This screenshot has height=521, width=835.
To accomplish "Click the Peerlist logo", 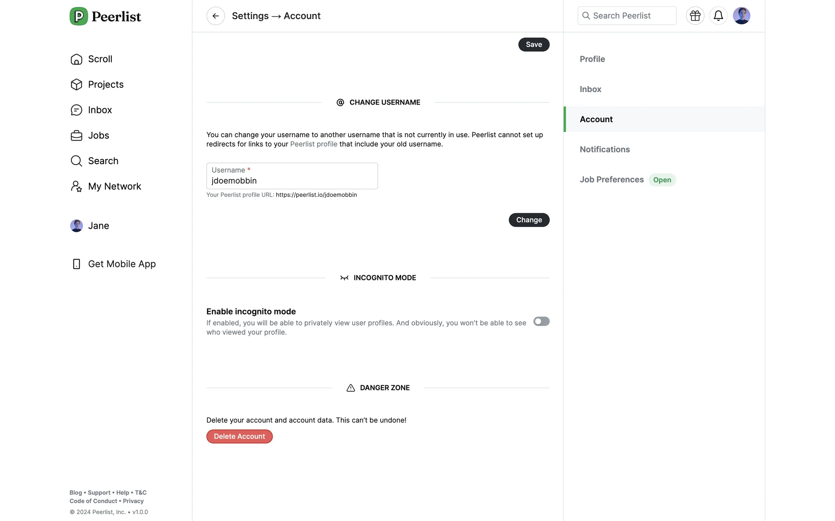I will [x=105, y=16].
